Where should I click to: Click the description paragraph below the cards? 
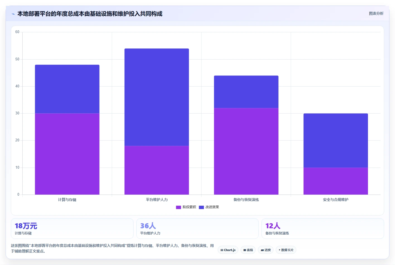pyautogui.click(x=112, y=248)
